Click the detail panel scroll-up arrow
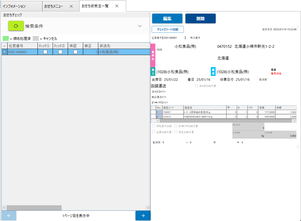The height and width of the screenshot is (221, 301). point(298,27)
